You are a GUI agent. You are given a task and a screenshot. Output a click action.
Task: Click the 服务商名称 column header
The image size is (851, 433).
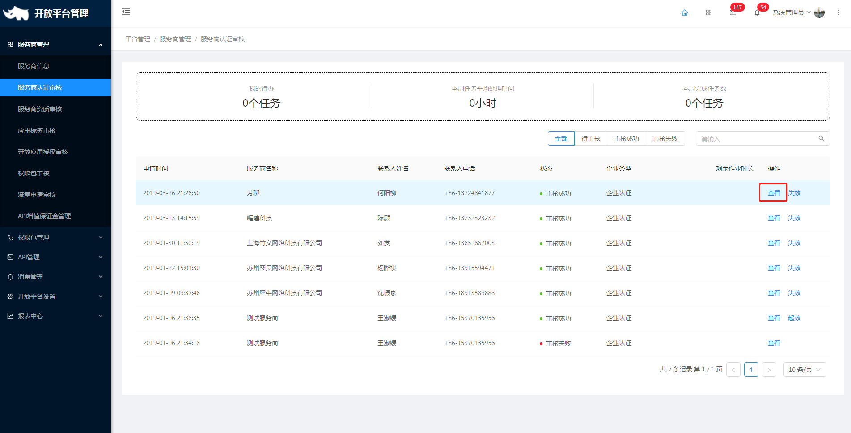coord(262,168)
